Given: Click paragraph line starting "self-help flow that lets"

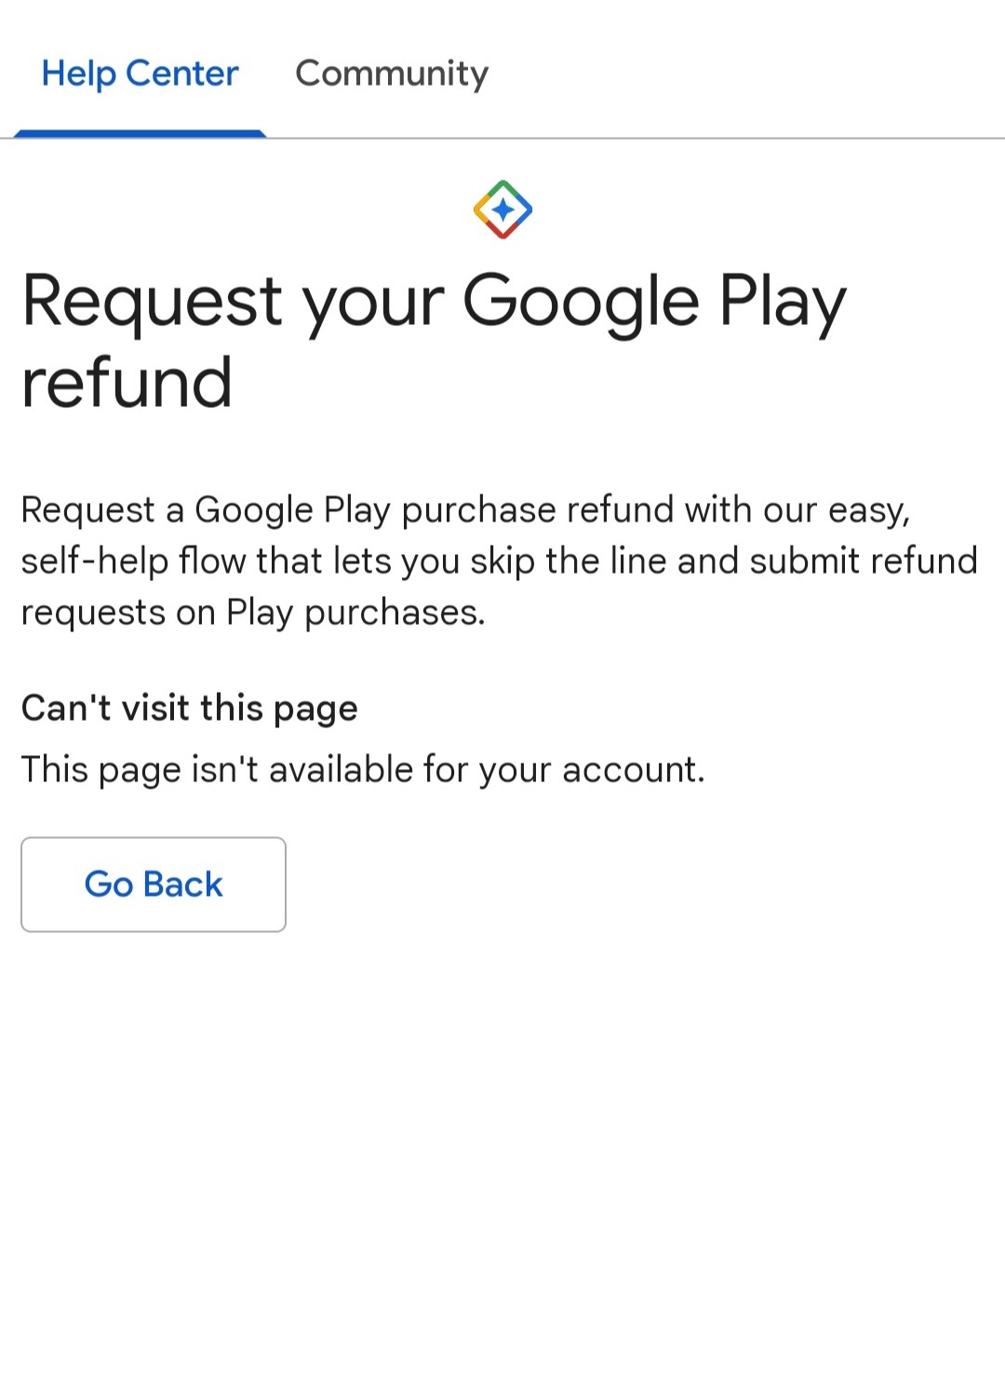Looking at the screenshot, I should (500, 562).
